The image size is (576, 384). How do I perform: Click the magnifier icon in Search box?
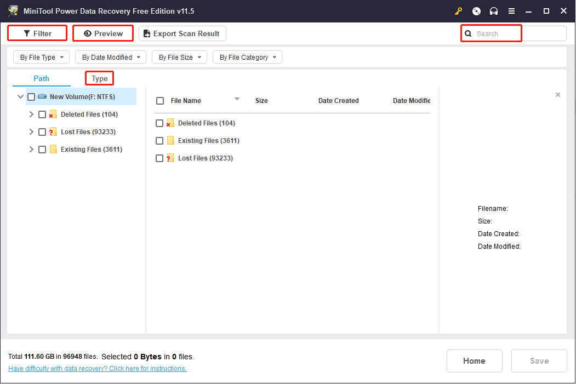pos(468,33)
